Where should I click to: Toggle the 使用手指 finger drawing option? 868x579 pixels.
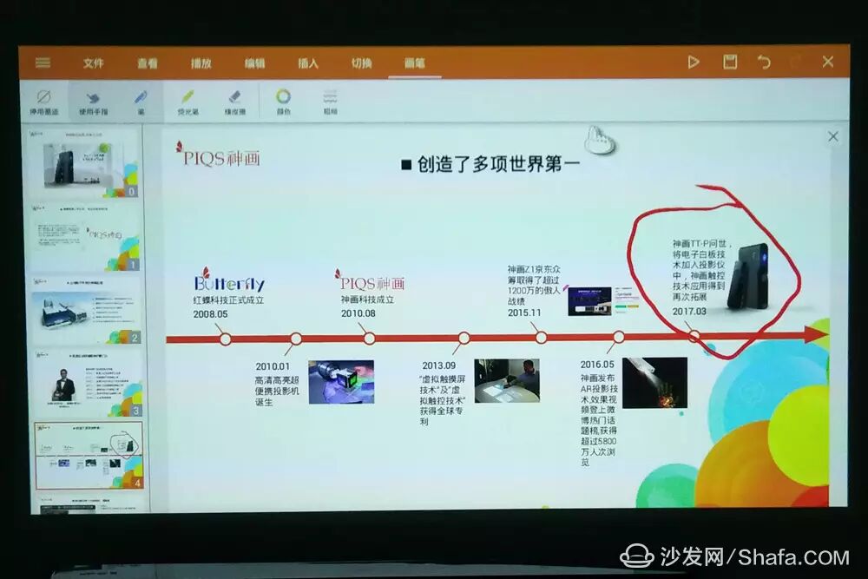93,102
